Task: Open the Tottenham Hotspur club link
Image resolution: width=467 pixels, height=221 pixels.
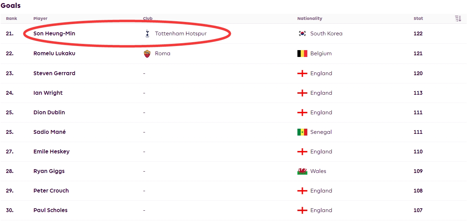Action: click(181, 34)
